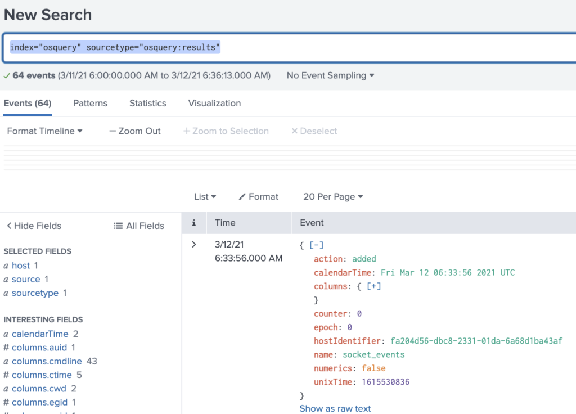576x414 pixels.
Task: Click the green checkmark job status icon
Action: [6, 75]
